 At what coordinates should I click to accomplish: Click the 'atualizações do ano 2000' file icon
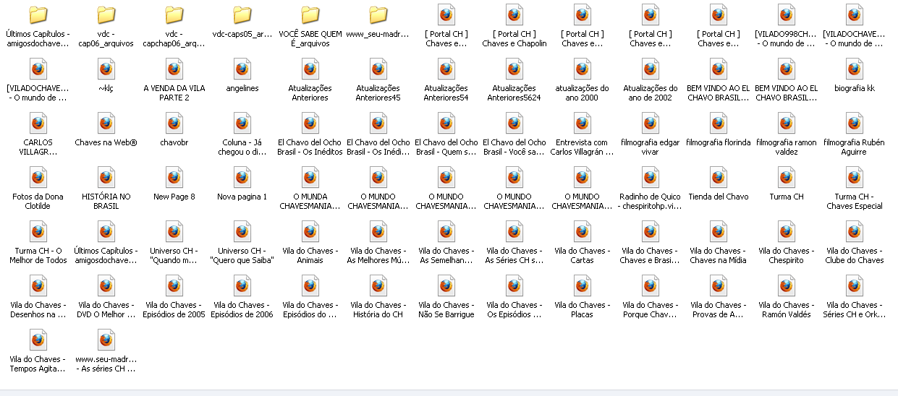point(582,69)
